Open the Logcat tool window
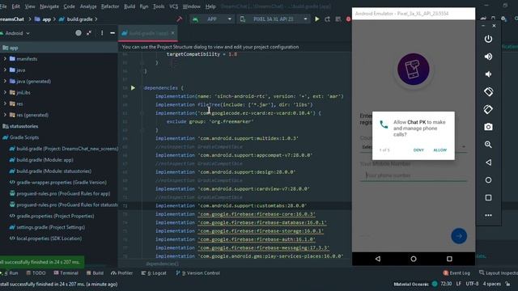Viewport: 518px width, 291px height. (154, 273)
